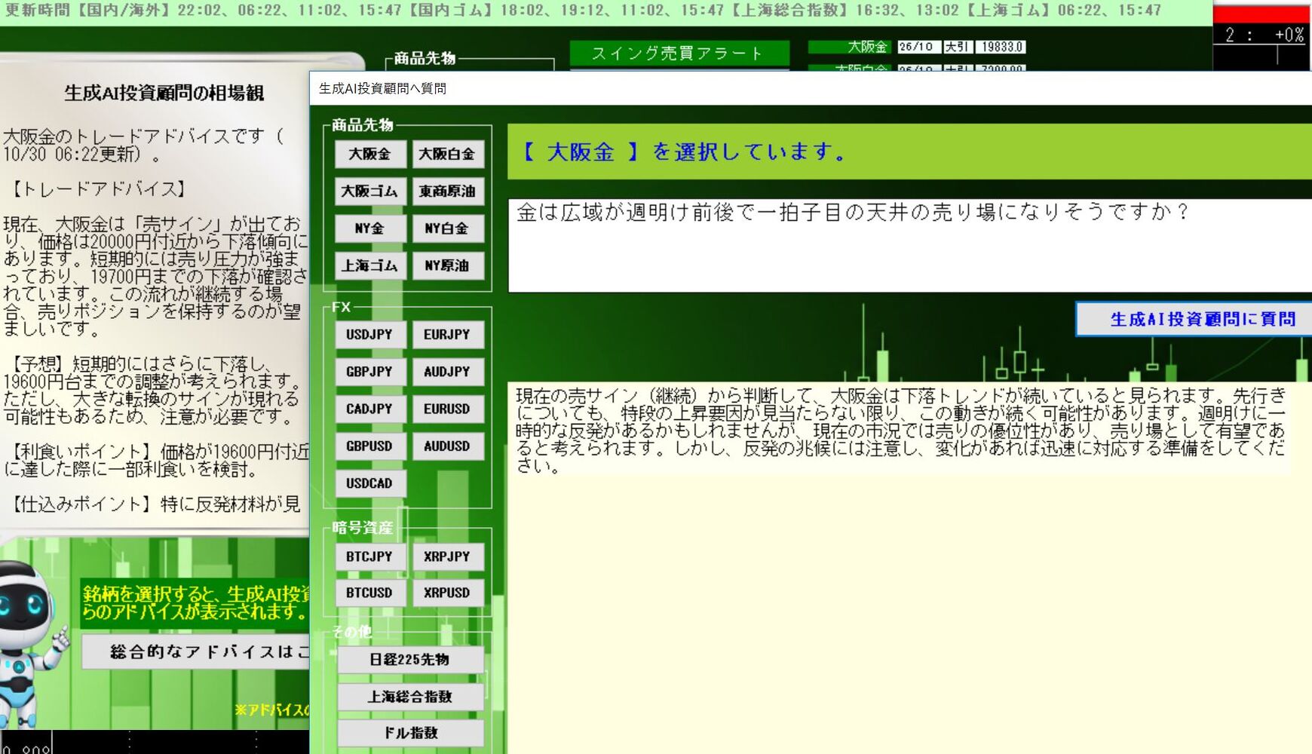The width and height of the screenshot is (1312, 754).
Task: Select the 上海総合指数 button
Action: [x=410, y=697]
